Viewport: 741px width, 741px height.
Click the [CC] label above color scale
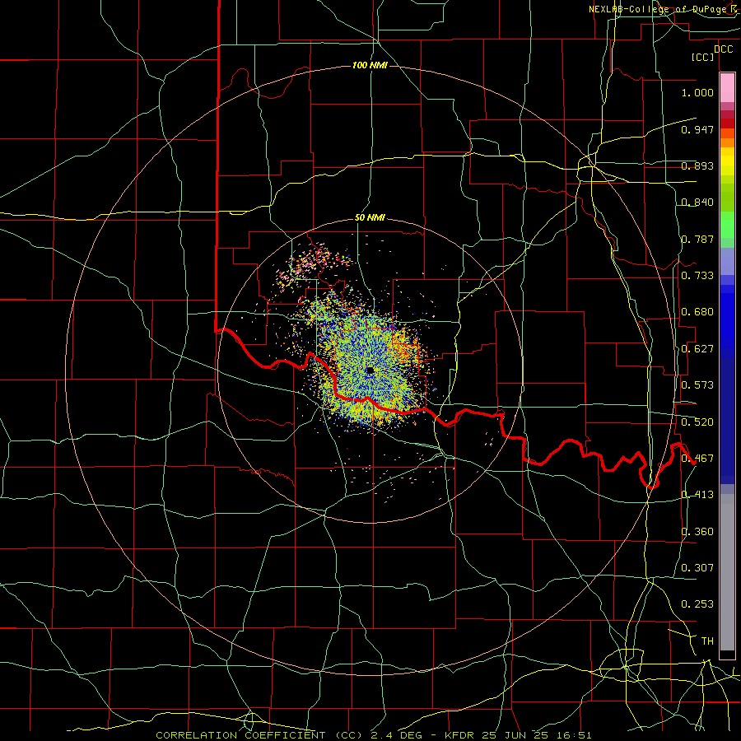[x=703, y=57]
